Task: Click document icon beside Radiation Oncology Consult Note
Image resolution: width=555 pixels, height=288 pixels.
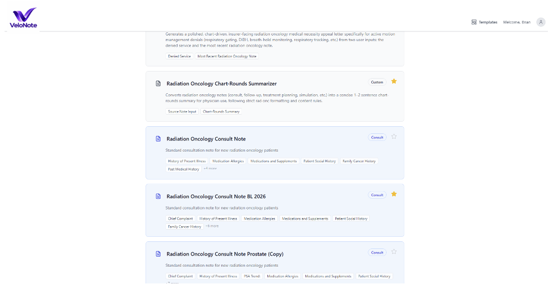Action: coord(158,139)
